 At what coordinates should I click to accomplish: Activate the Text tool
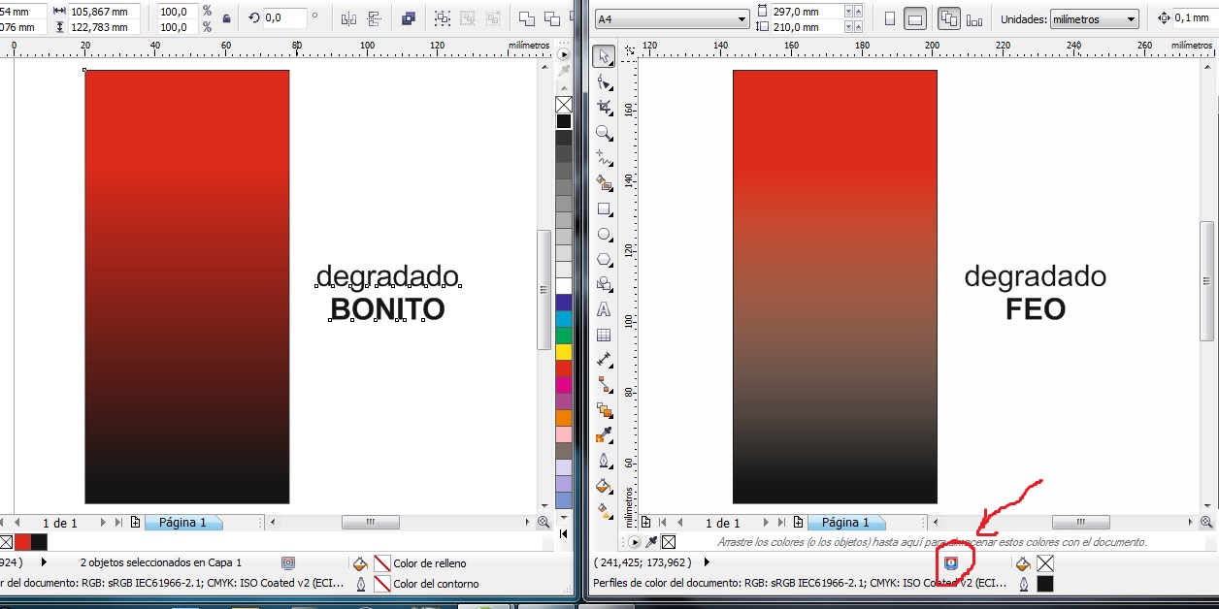click(x=604, y=309)
